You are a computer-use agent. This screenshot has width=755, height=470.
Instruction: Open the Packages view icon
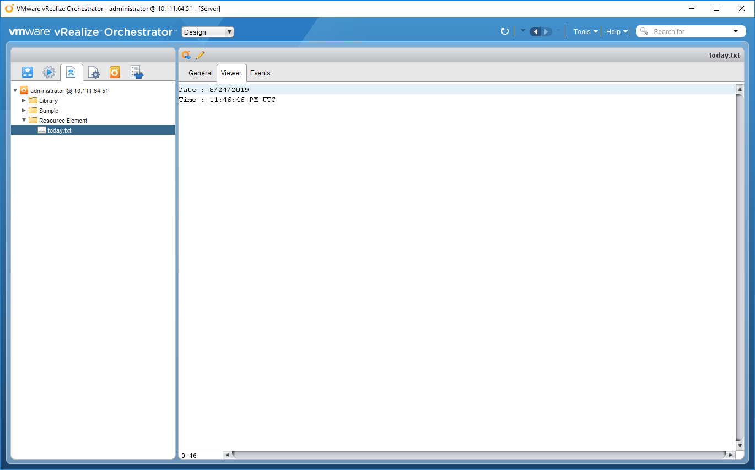click(115, 72)
